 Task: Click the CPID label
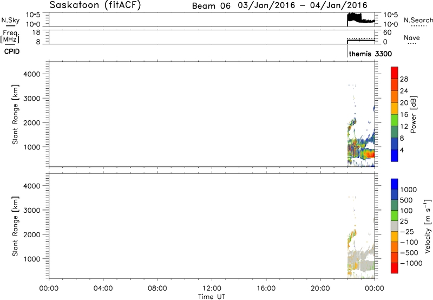tap(12, 51)
